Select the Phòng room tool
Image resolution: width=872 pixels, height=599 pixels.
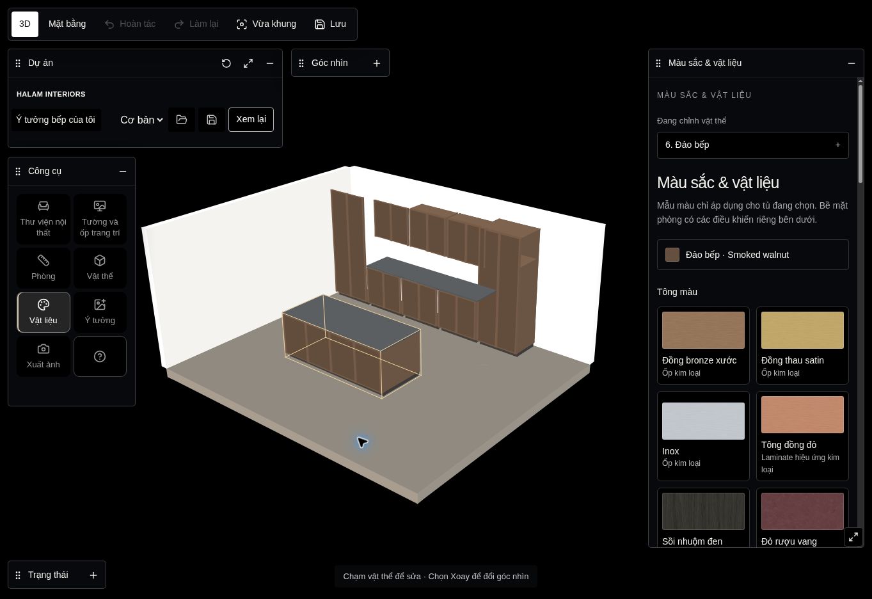tap(44, 268)
